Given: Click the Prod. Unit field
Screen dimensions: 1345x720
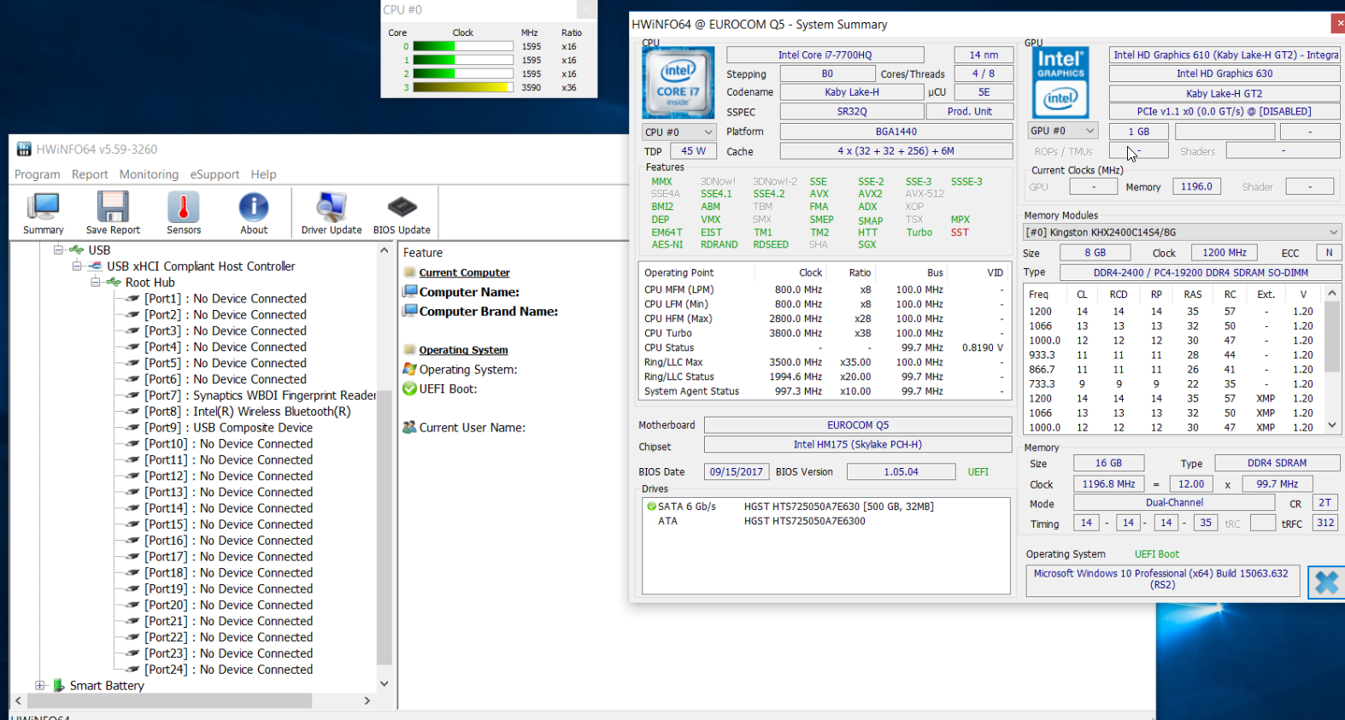Looking at the screenshot, I should click(x=970, y=112).
